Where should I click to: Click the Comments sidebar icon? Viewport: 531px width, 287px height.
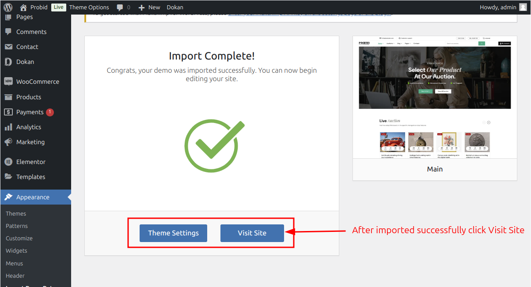[x=8, y=32]
